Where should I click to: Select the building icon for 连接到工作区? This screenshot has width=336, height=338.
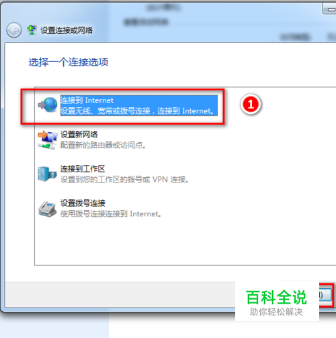[x=47, y=174]
